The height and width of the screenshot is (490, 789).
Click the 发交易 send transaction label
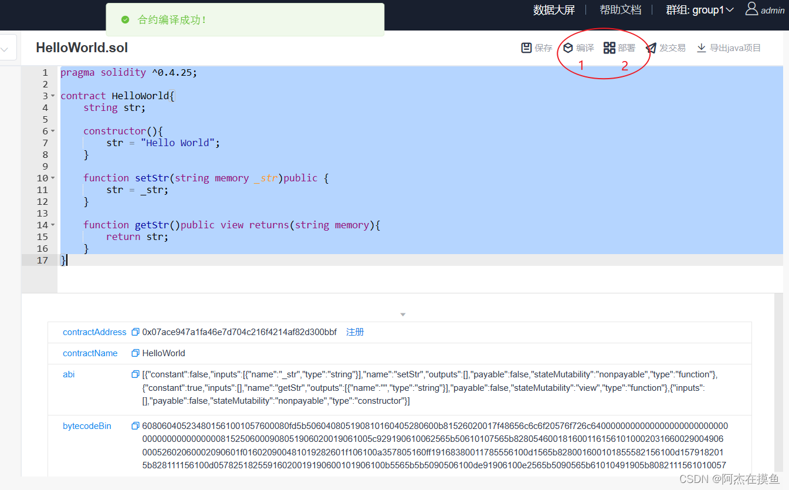[672, 48]
